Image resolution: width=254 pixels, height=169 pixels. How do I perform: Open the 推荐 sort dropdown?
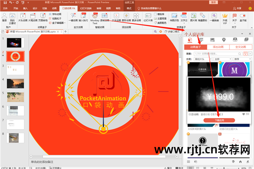242,59
